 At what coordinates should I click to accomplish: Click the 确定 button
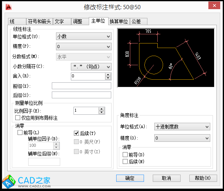(130, 178)
